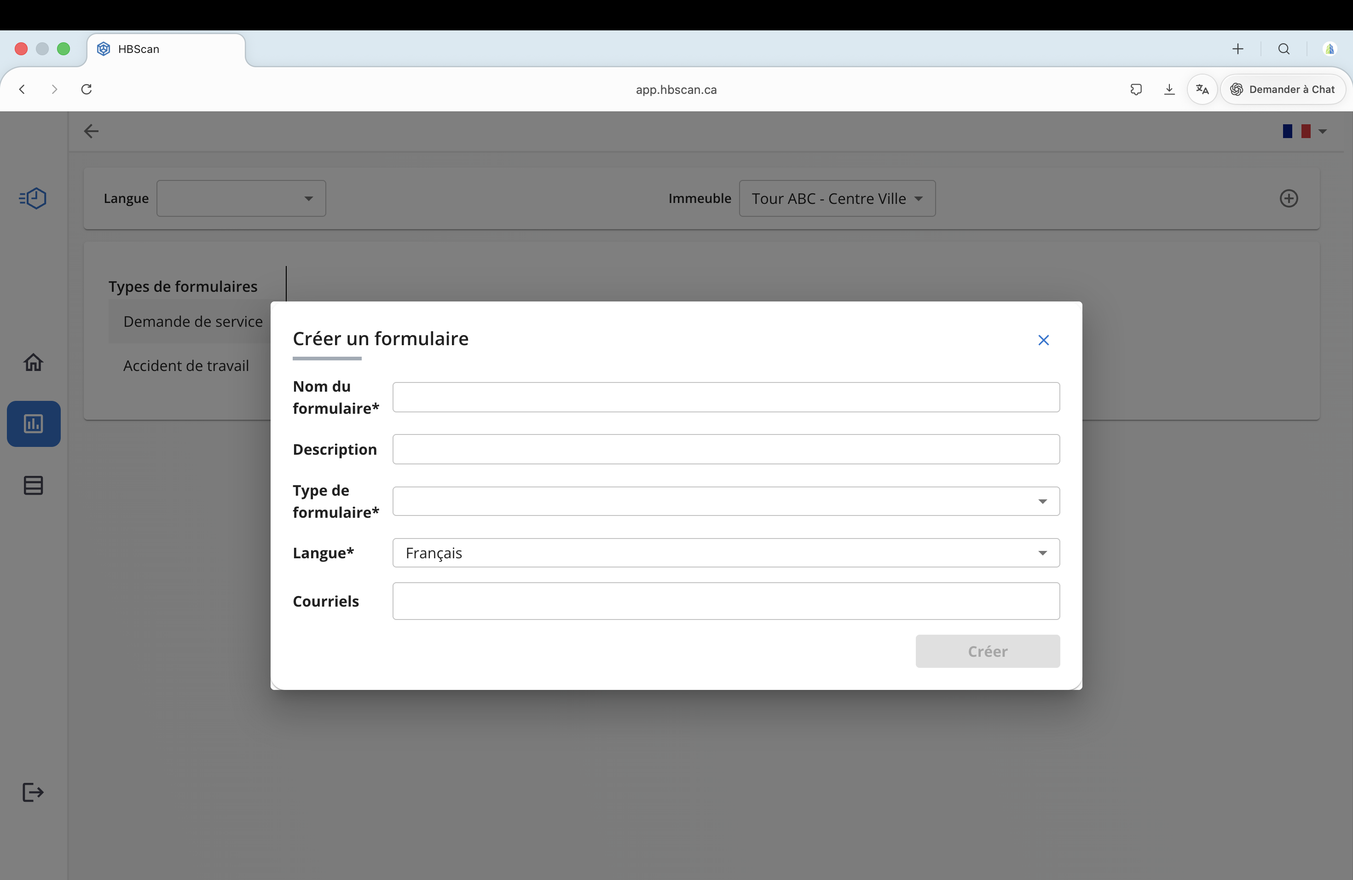Click the Nom du formulaire input field
Image resolution: width=1353 pixels, height=880 pixels.
click(726, 397)
